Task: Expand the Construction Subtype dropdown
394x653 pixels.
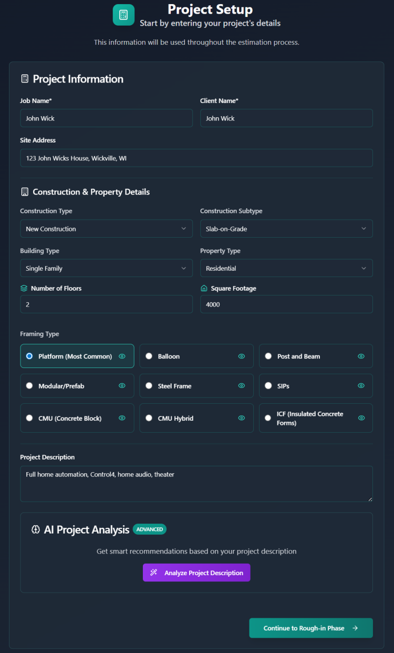Action: (286, 229)
